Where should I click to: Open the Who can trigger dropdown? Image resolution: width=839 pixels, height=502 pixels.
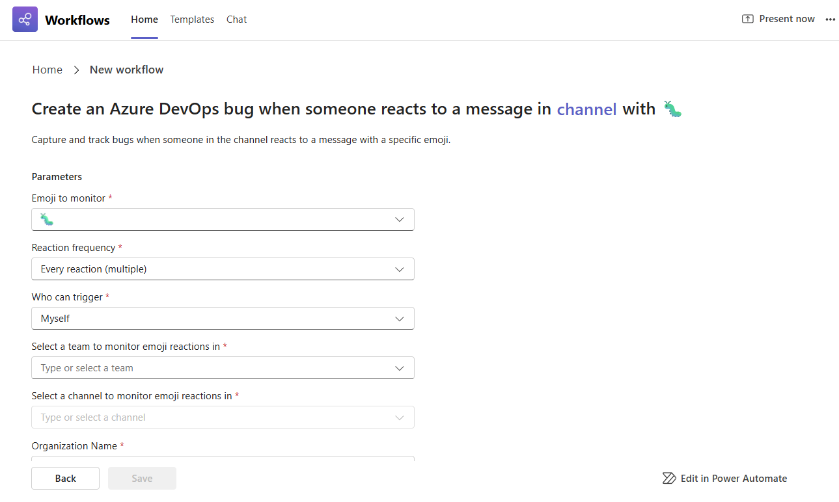click(x=223, y=319)
